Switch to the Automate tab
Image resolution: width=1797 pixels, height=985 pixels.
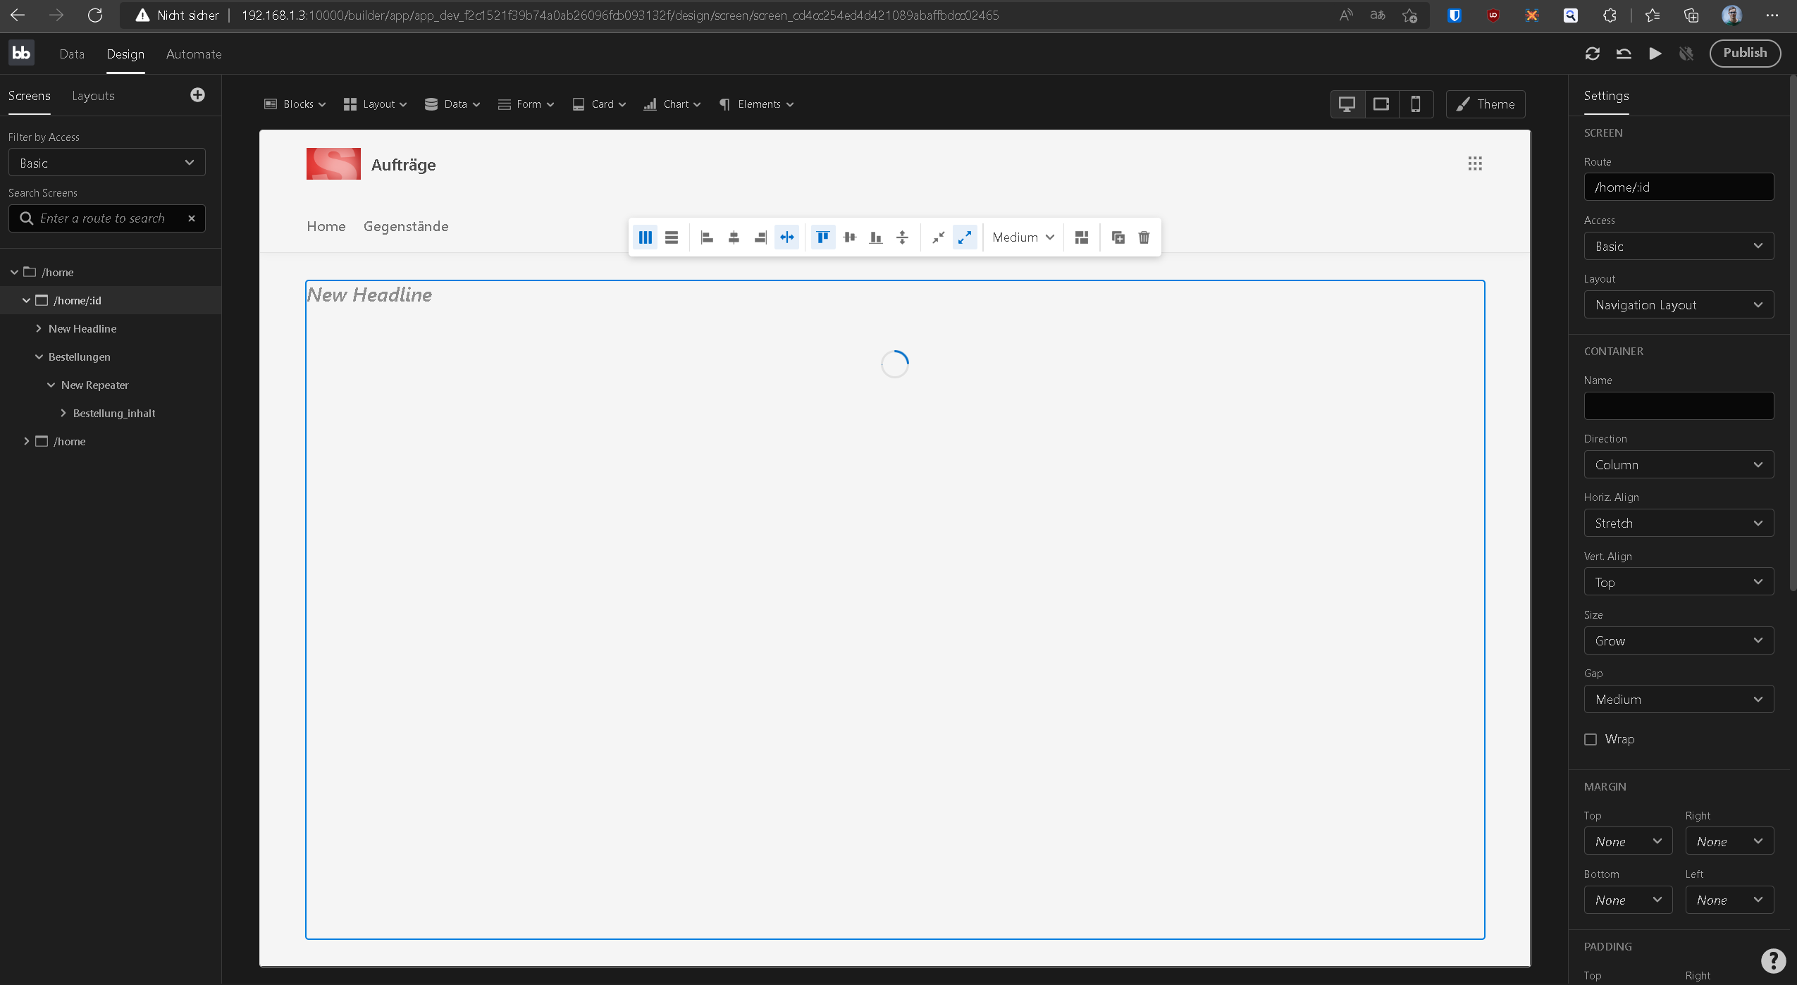click(x=194, y=54)
